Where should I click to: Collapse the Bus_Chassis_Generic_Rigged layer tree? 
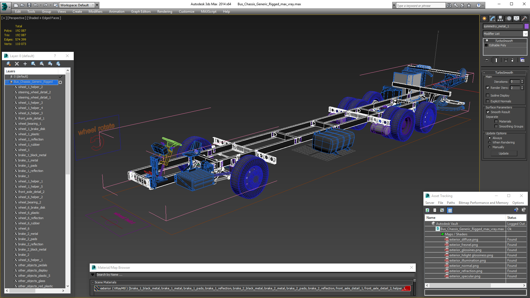click(x=7, y=82)
